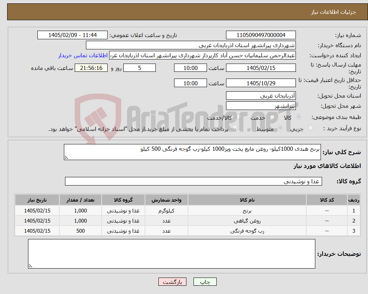Click the تاریخ نیاز column header

pos(37,200)
